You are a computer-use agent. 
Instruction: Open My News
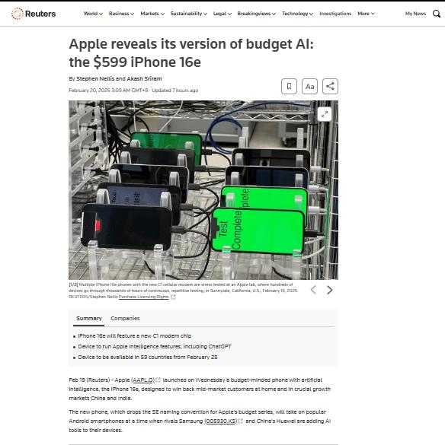(415, 14)
